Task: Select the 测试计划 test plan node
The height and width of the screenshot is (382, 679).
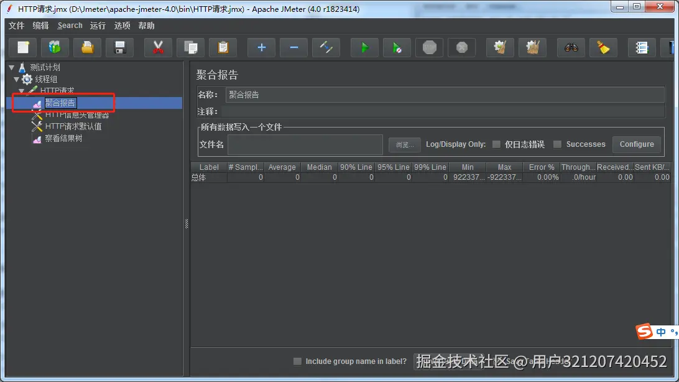Action: click(x=45, y=68)
